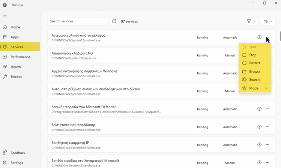This screenshot has width=281, height=168.
Task: Open more options for Βοηθός εισόδου Microsoft
Action: (x=267, y=162)
